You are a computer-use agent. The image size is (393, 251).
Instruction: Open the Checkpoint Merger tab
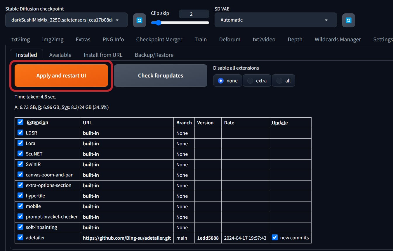click(159, 39)
